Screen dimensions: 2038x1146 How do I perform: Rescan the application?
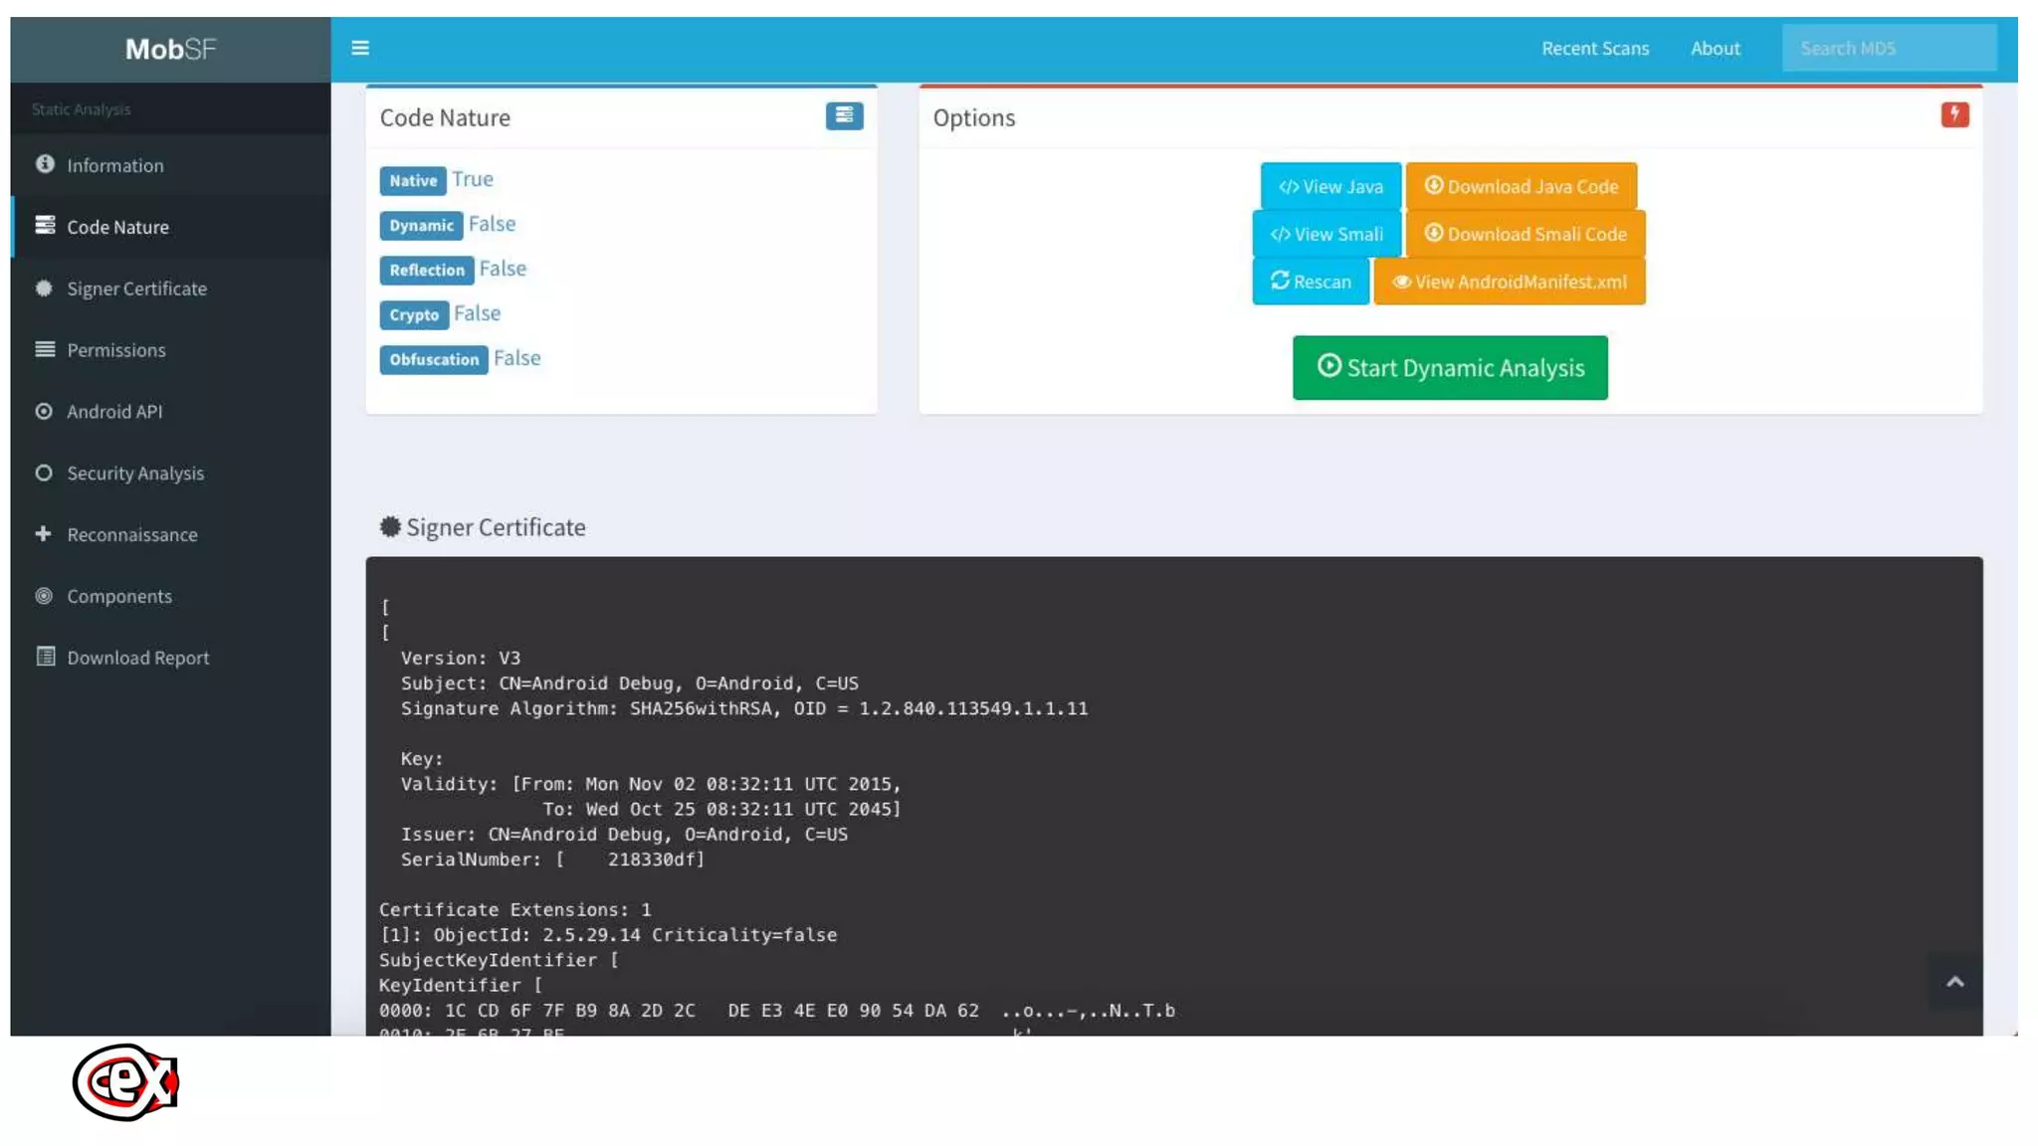[x=1311, y=282]
